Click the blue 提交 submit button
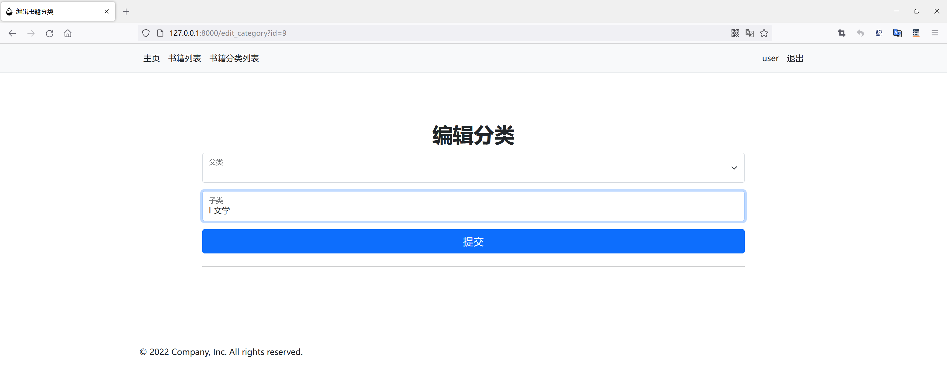This screenshot has height=366, width=947. (x=473, y=241)
